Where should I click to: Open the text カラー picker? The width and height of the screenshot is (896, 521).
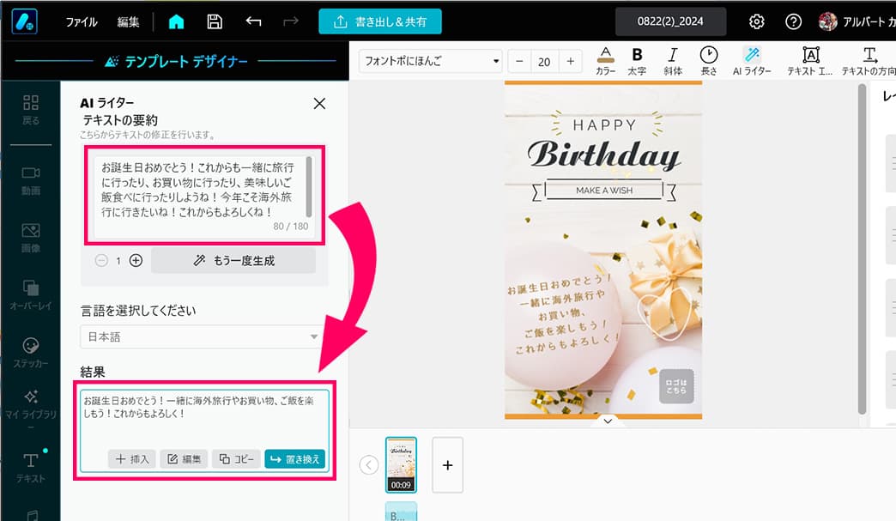605,61
